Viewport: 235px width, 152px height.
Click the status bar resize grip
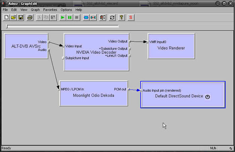click(231, 148)
